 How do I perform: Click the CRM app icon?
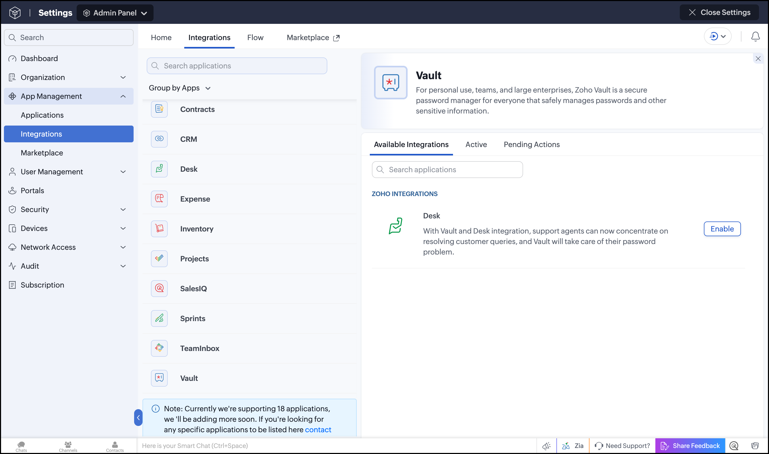159,139
